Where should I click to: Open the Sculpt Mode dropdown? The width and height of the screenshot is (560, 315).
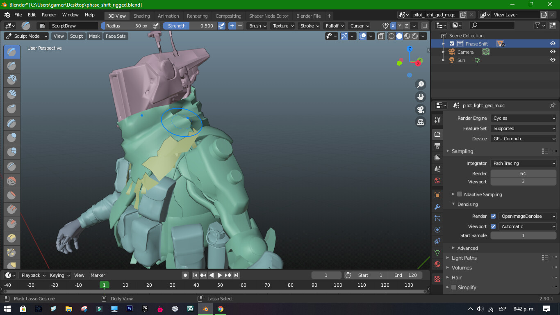click(x=27, y=36)
